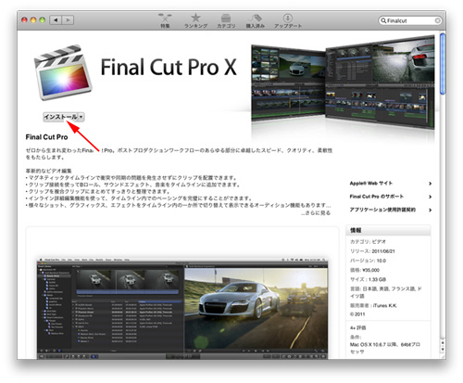Click the 4+ rating text
The height and width of the screenshot is (383, 463).
[357, 327]
